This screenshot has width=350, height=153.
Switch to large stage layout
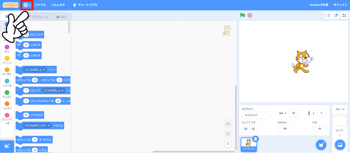coord(336,16)
